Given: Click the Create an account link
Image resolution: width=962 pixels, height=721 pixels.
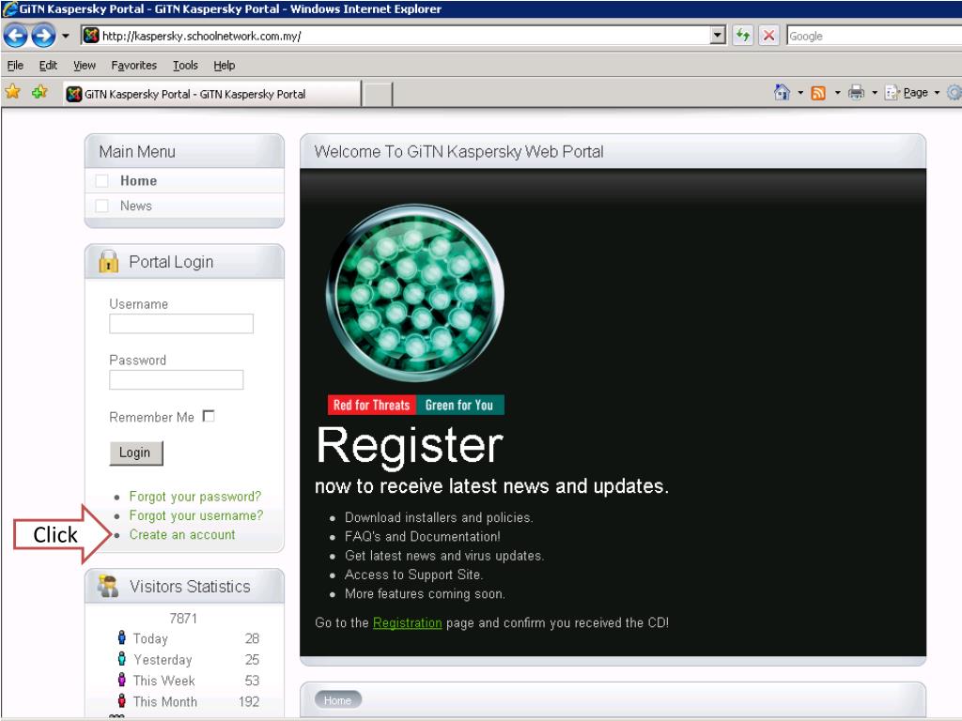Looking at the screenshot, I should coord(182,534).
